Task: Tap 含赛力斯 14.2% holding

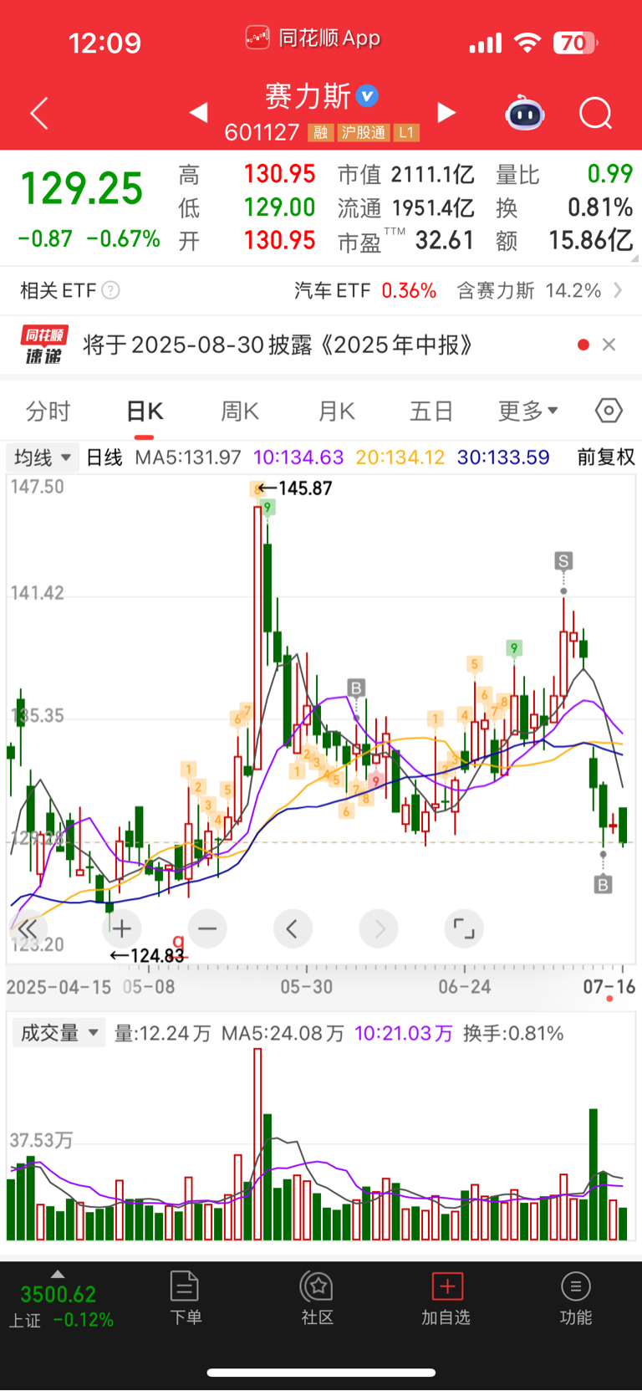Action: pos(529,290)
